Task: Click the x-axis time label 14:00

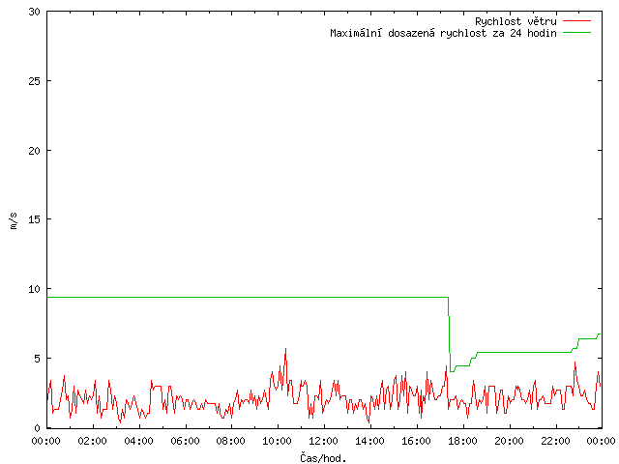Action: (x=369, y=441)
